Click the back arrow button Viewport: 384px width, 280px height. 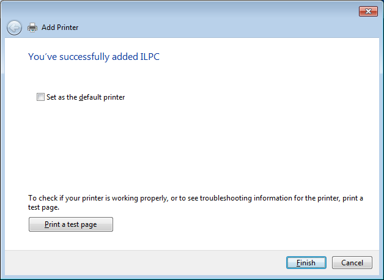pos(14,28)
